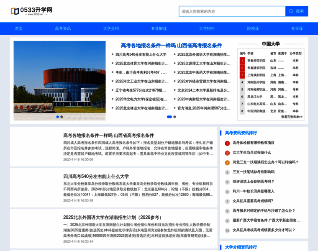Click the blue 搜索 search button

coord(297,11)
